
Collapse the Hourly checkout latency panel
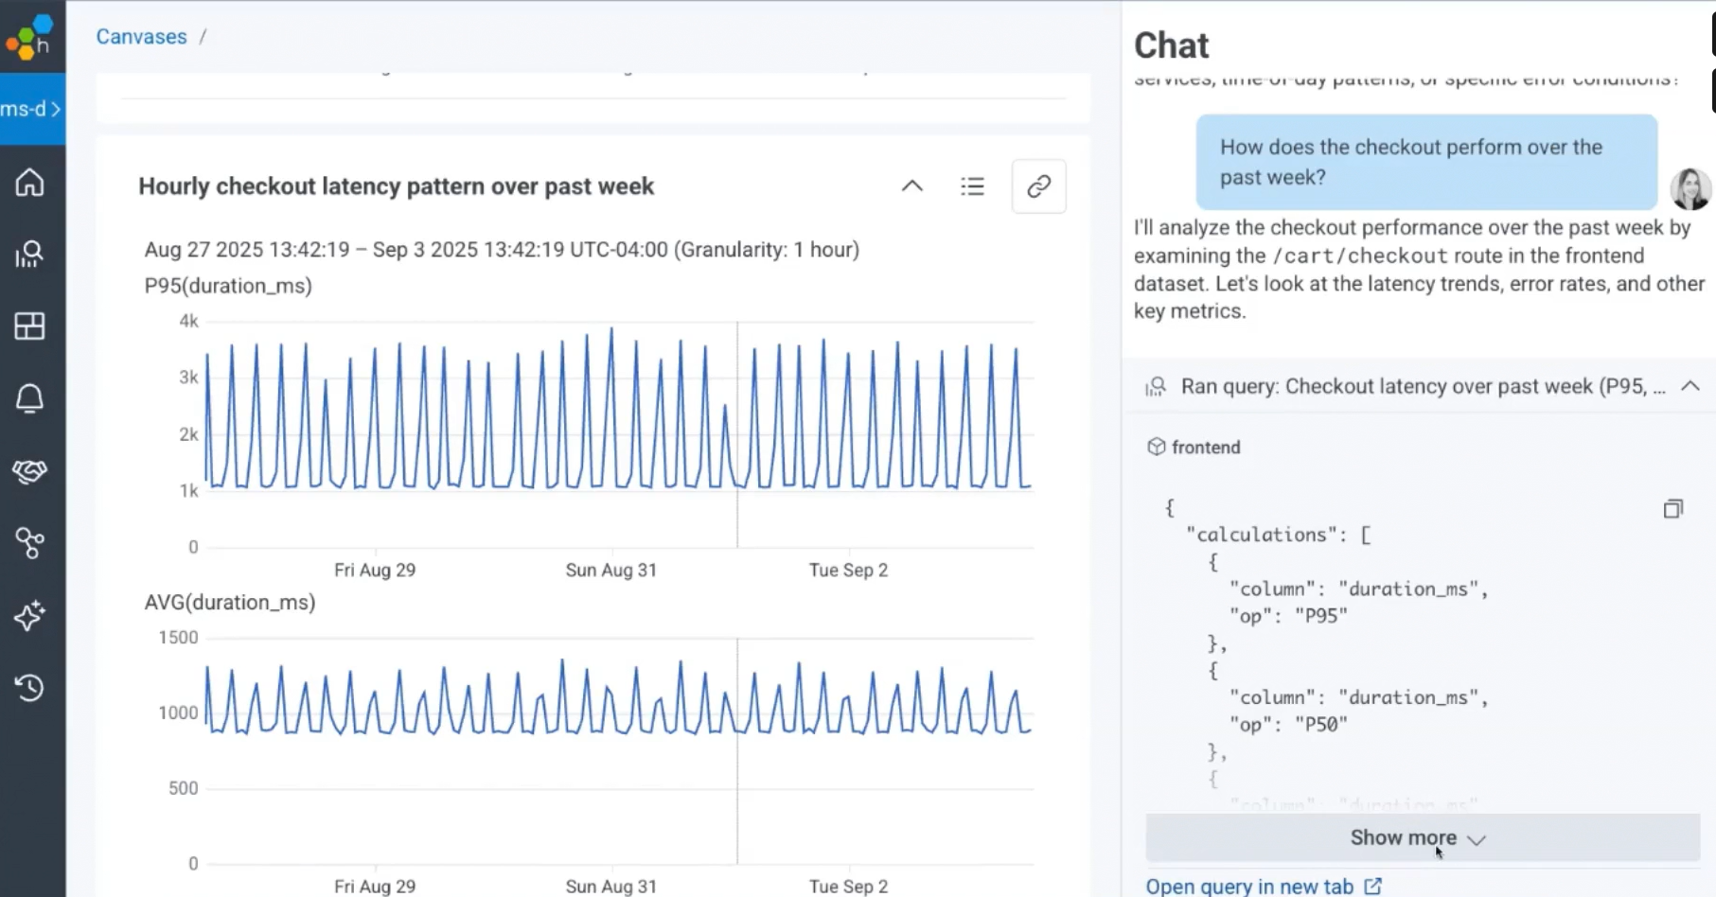[x=911, y=186]
